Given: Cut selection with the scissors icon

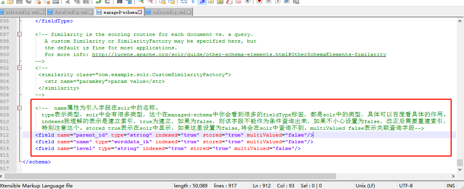Looking at the screenshot, I should [x=68, y=2].
